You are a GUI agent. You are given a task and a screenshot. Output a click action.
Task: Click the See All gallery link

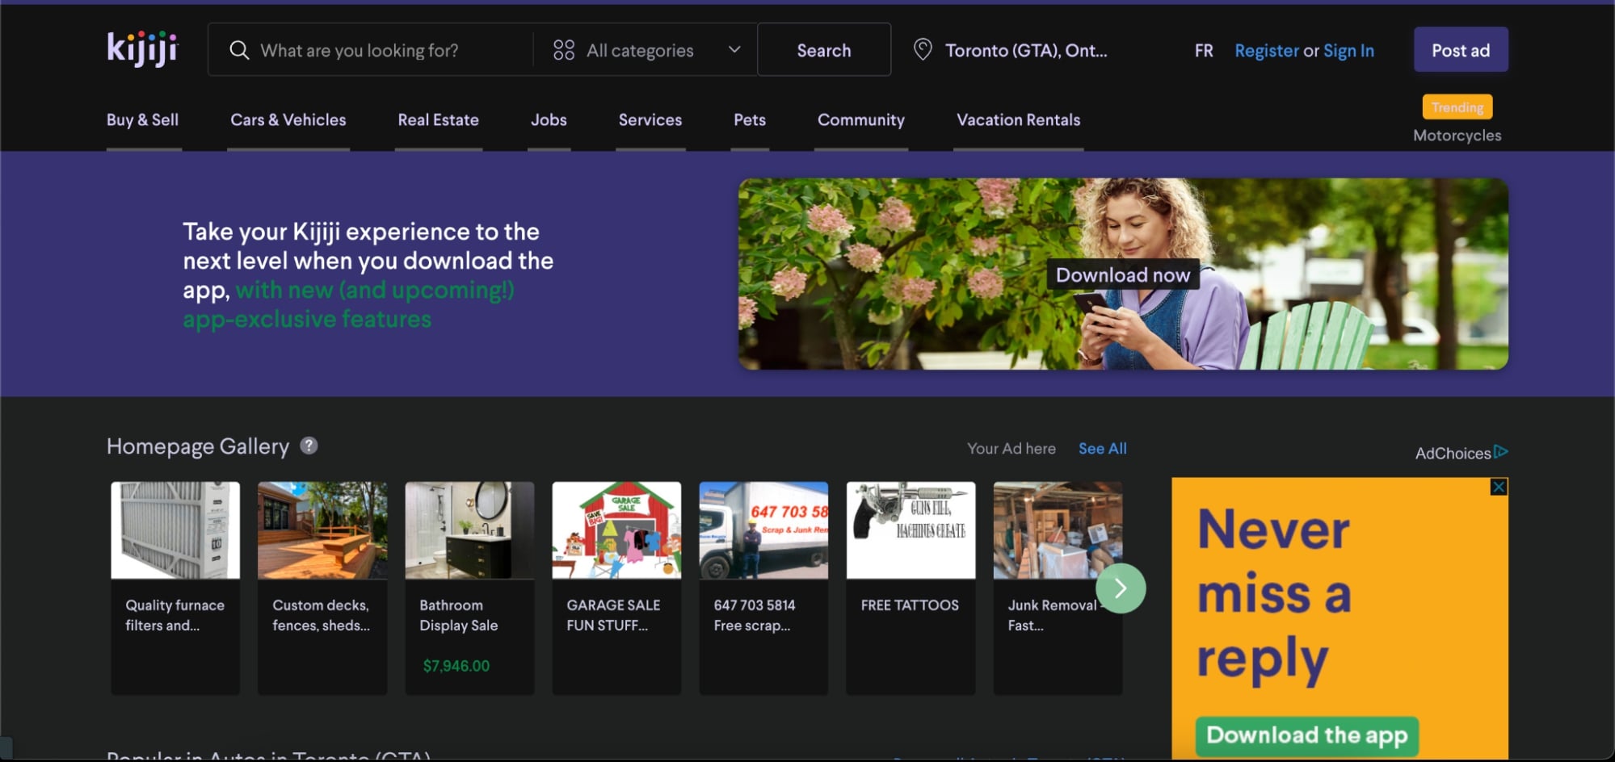pyautogui.click(x=1103, y=449)
